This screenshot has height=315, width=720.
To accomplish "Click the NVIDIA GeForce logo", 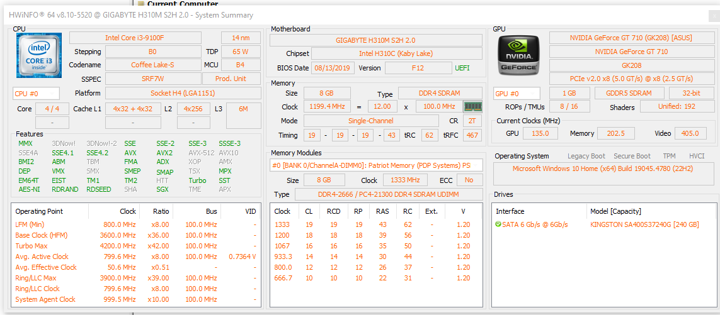I will 518,56.
